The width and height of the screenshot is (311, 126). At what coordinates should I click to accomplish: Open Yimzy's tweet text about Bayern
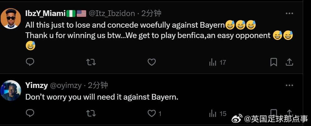[102, 97]
